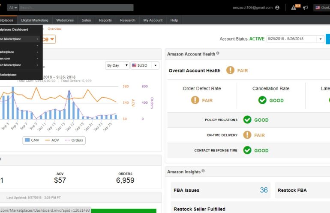Open the alerts warning triangle icon
The width and height of the screenshot is (330, 213).
294,8
